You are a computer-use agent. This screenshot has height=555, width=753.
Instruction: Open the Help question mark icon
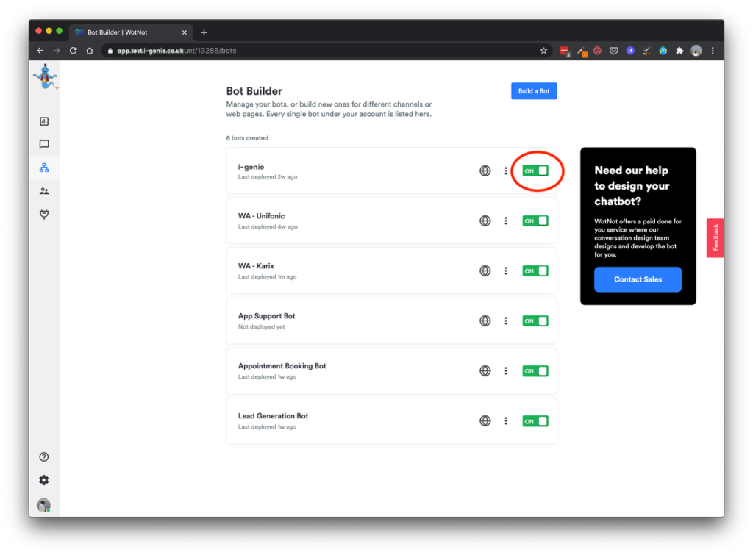44,457
